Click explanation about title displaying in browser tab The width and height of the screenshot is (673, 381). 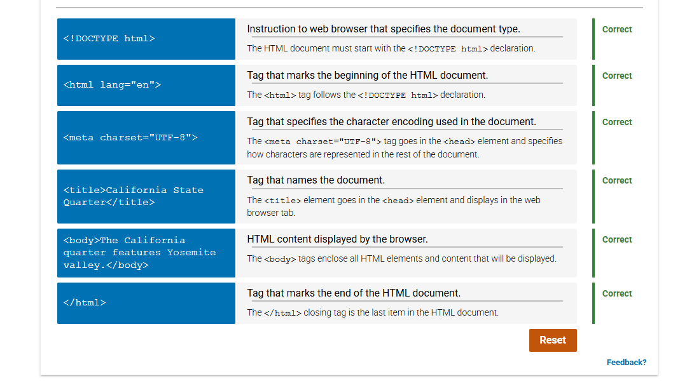point(394,206)
